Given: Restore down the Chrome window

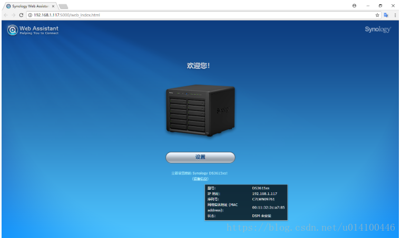Looking at the screenshot, I should pyautogui.click(x=380, y=6).
